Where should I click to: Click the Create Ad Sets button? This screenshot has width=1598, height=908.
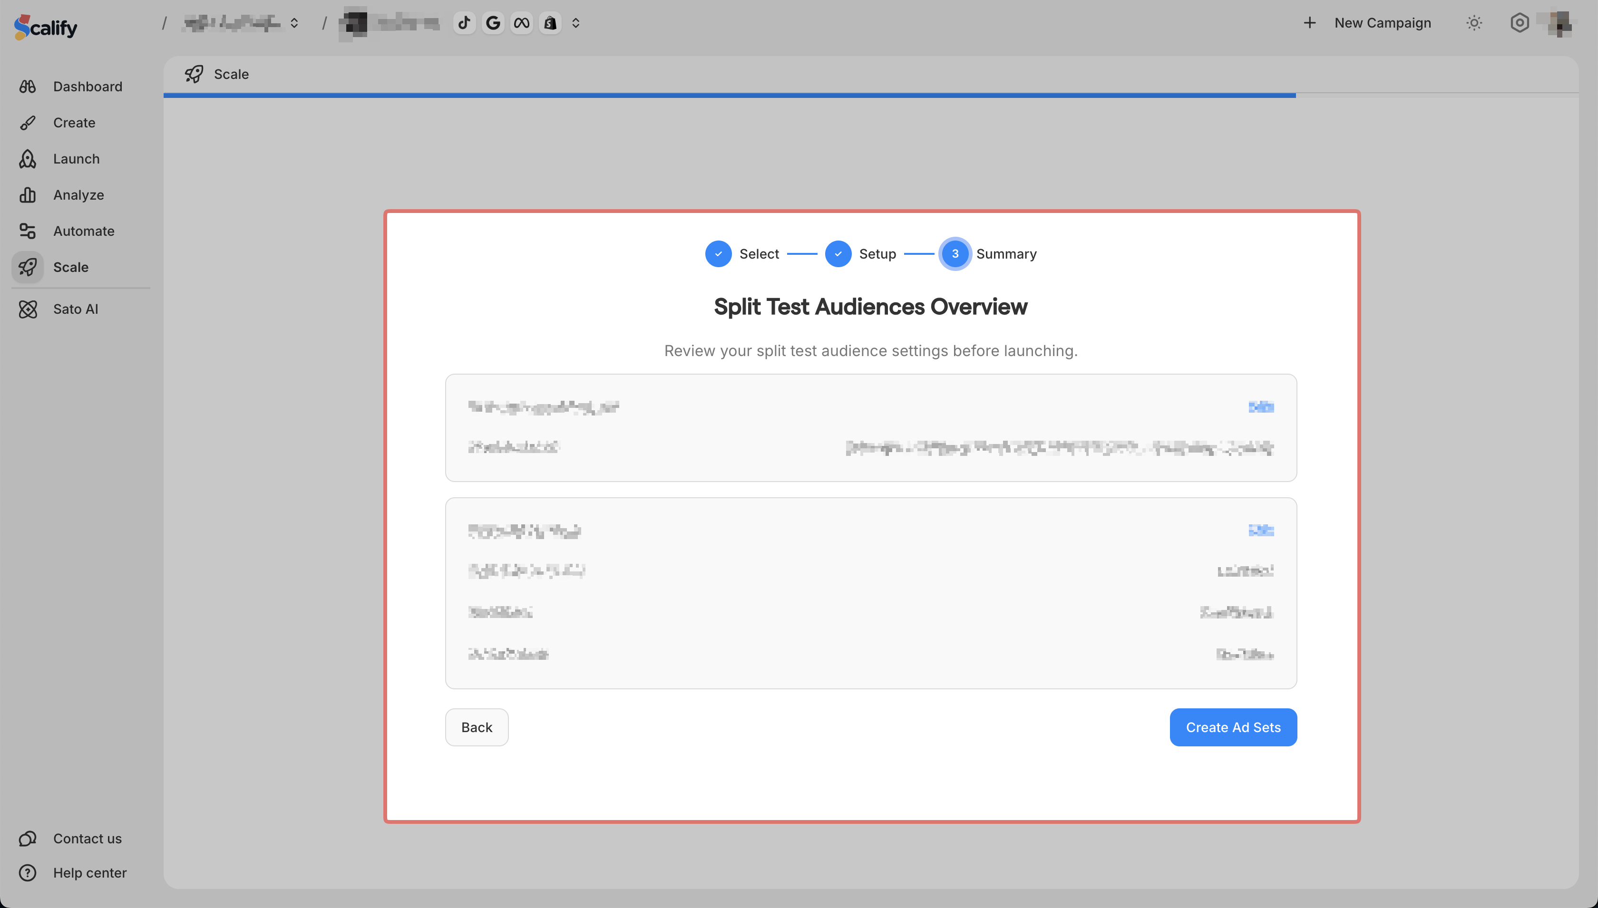1232,727
